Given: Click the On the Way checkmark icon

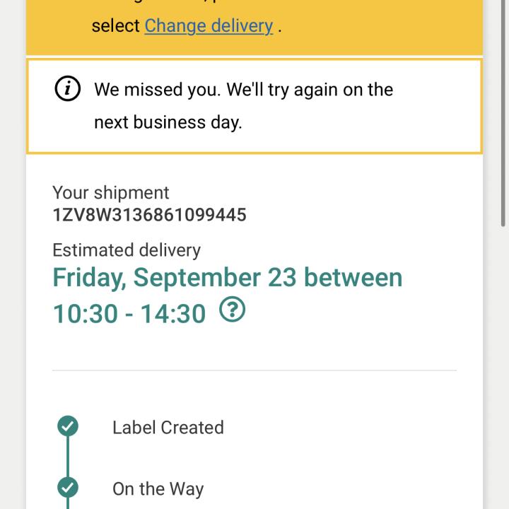Looking at the screenshot, I should 68,488.
